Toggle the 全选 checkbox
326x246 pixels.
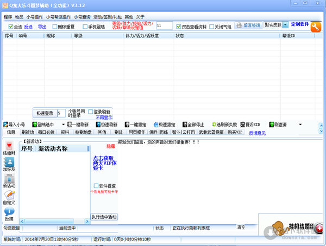12,26
